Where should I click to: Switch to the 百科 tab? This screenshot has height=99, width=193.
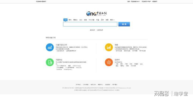point(102,20)
